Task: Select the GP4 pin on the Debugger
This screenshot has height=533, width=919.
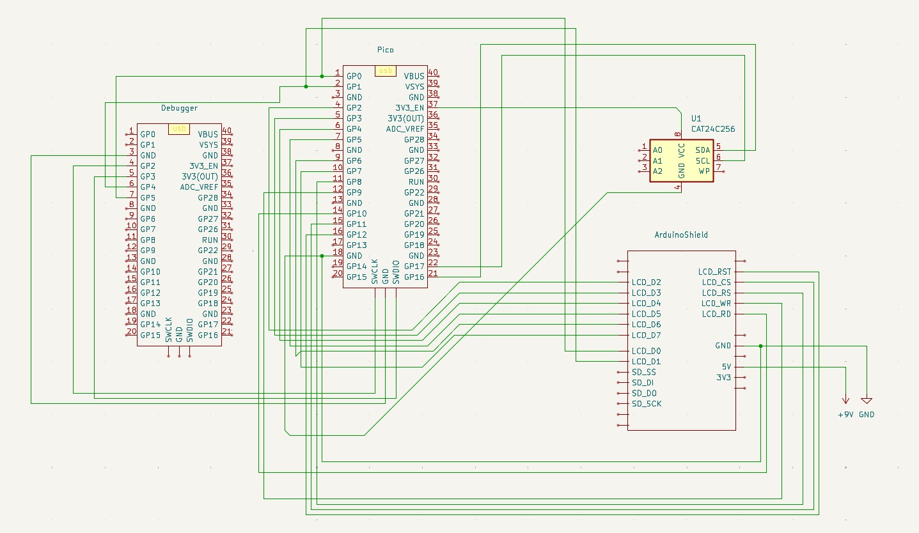Action: 148,187
